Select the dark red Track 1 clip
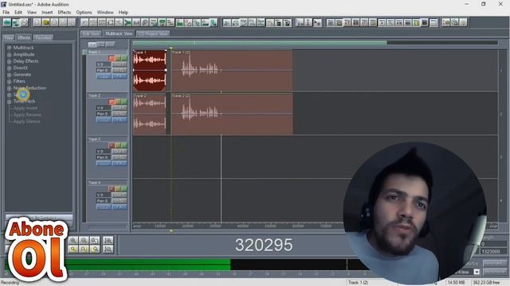Viewport: 510px width, 286px height. pos(150,71)
